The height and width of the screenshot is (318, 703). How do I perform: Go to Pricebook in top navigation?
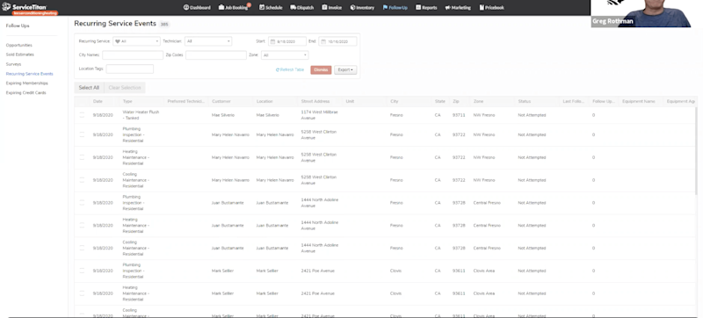[x=492, y=7]
